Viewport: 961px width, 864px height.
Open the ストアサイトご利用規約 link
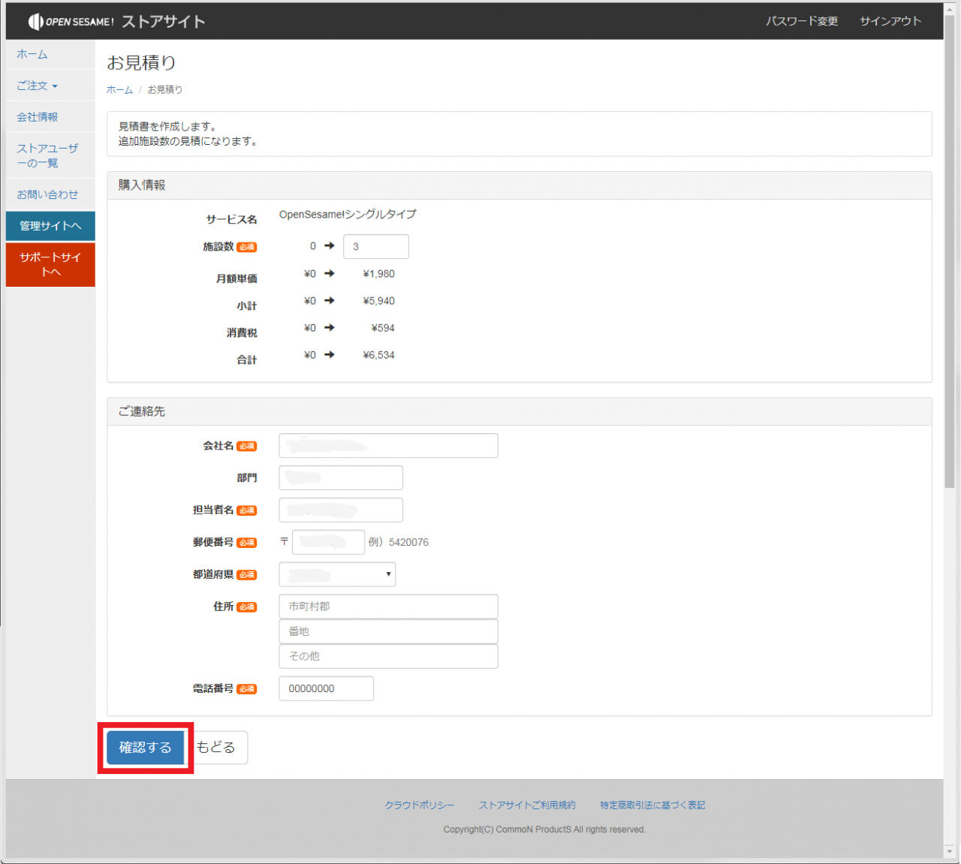click(527, 805)
